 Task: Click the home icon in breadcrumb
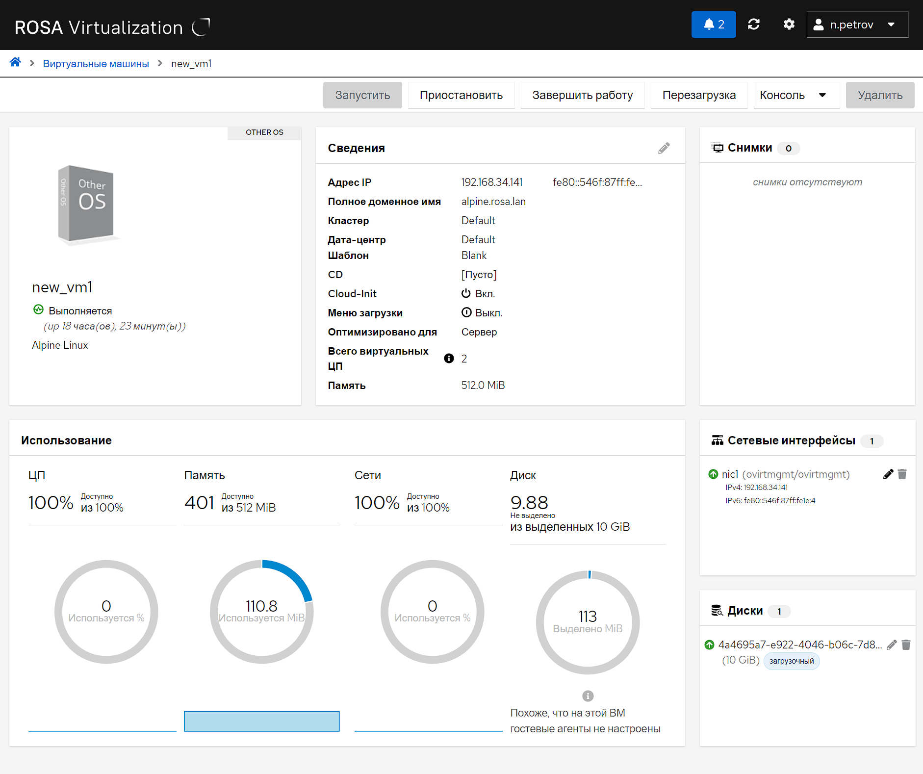pos(15,62)
